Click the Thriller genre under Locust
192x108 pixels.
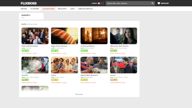126,77
